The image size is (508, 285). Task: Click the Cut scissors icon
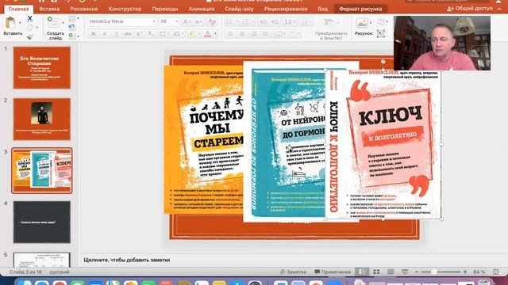(30, 19)
